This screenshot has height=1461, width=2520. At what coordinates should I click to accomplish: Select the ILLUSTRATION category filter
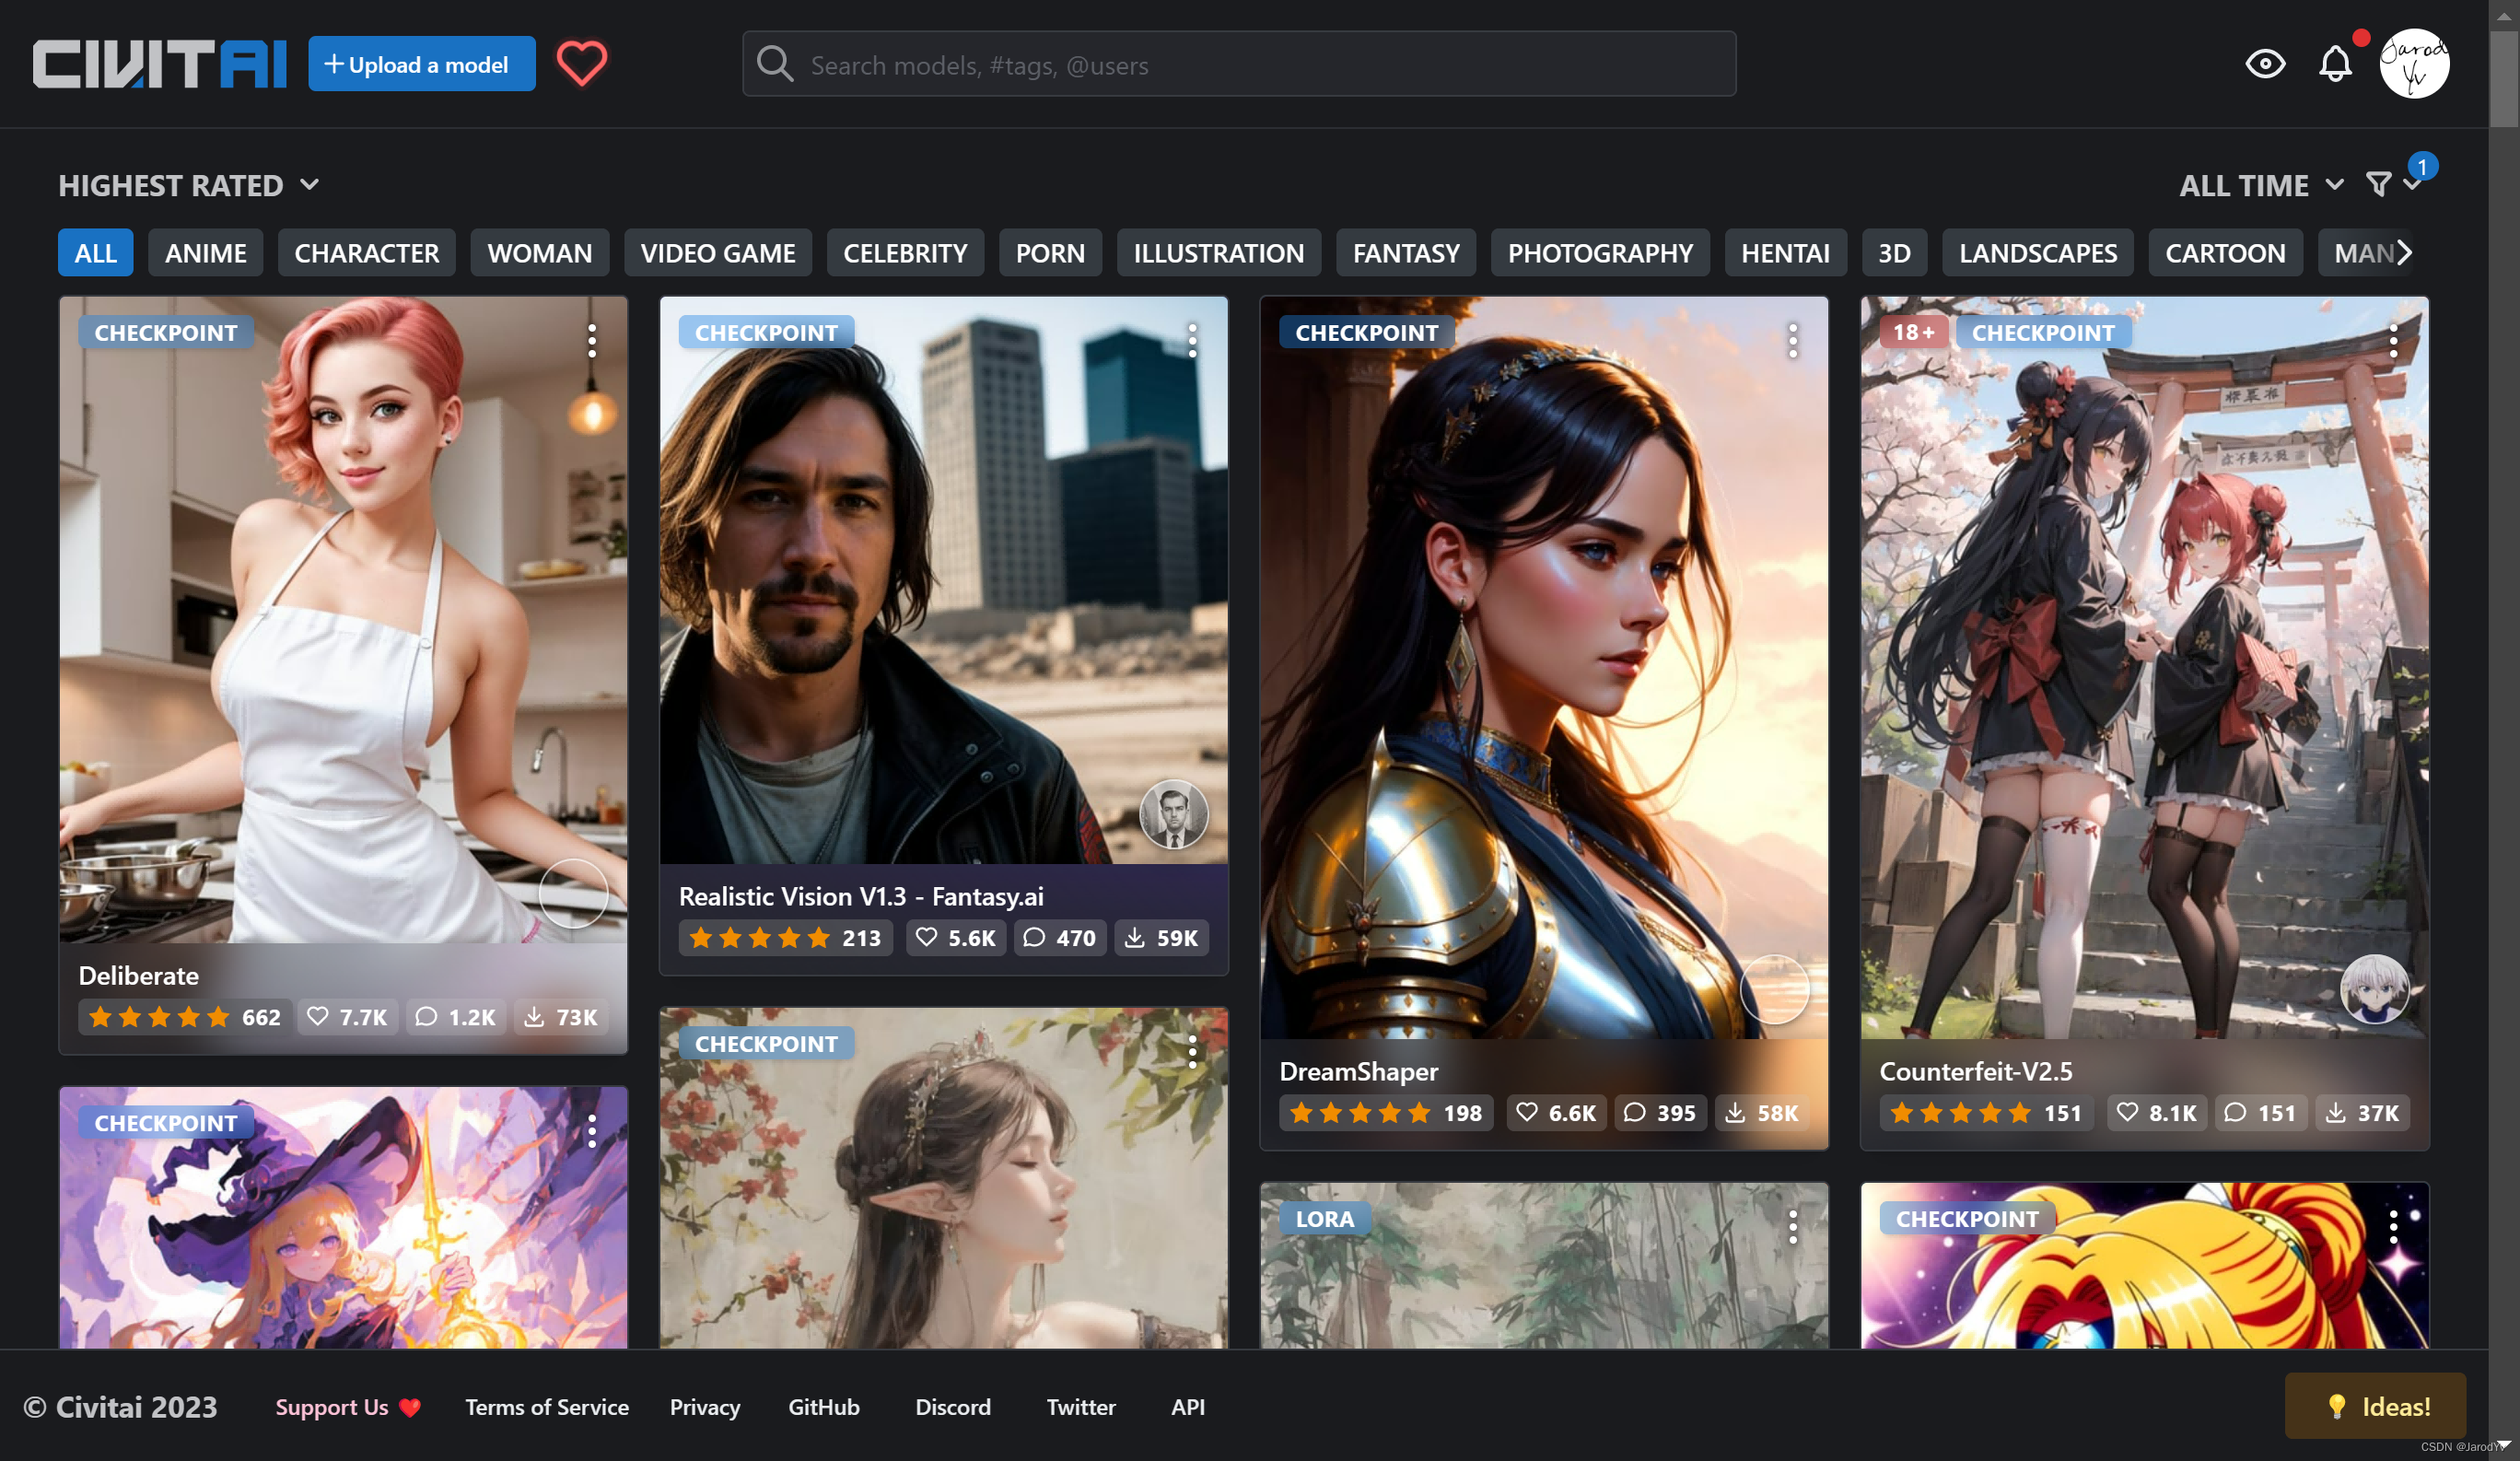pyautogui.click(x=1219, y=252)
